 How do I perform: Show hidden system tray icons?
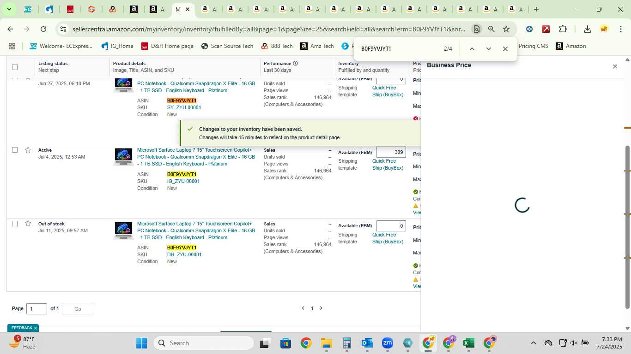[533, 343]
